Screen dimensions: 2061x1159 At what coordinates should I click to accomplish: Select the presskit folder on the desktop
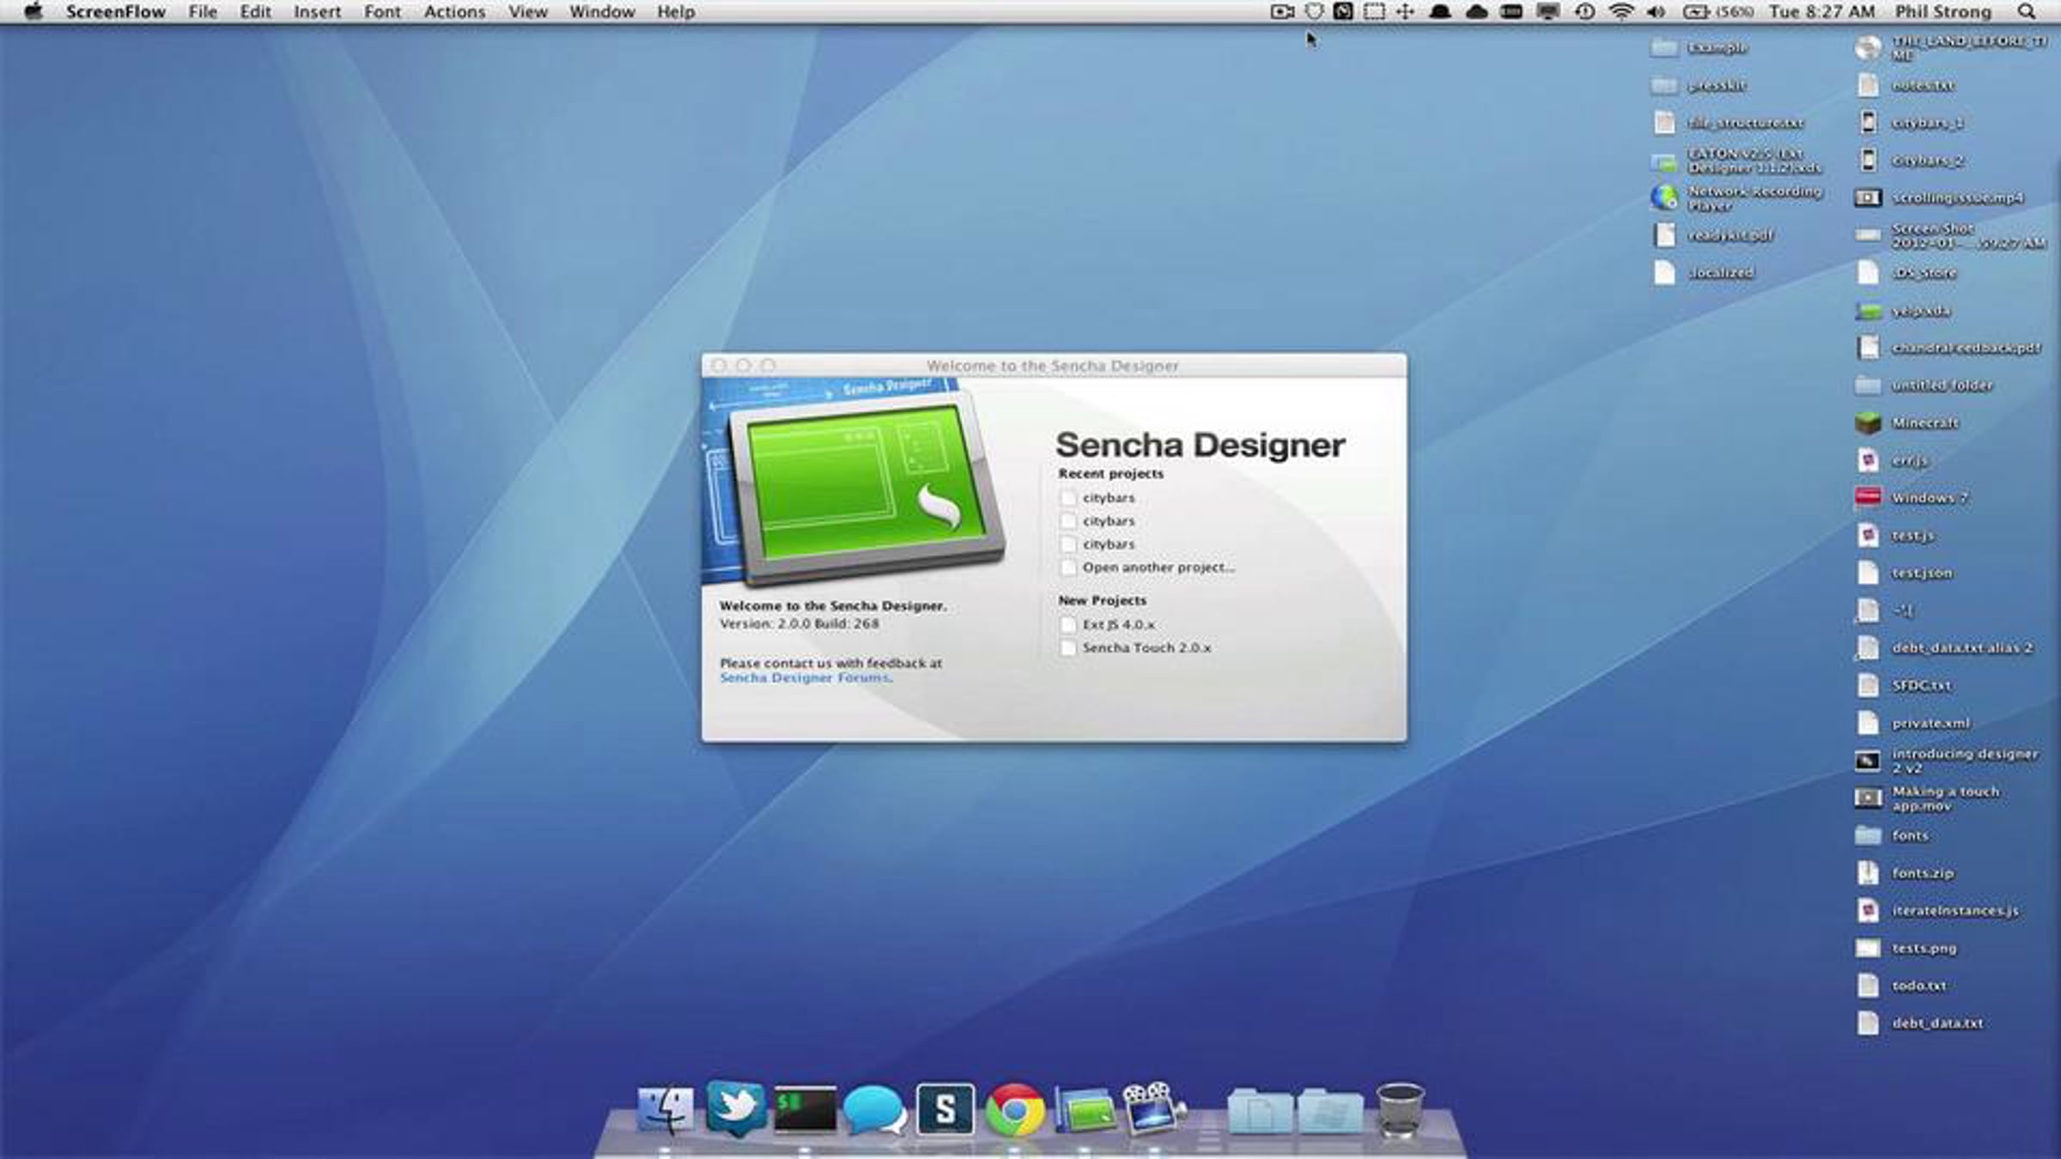pyautogui.click(x=1664, y=85)
